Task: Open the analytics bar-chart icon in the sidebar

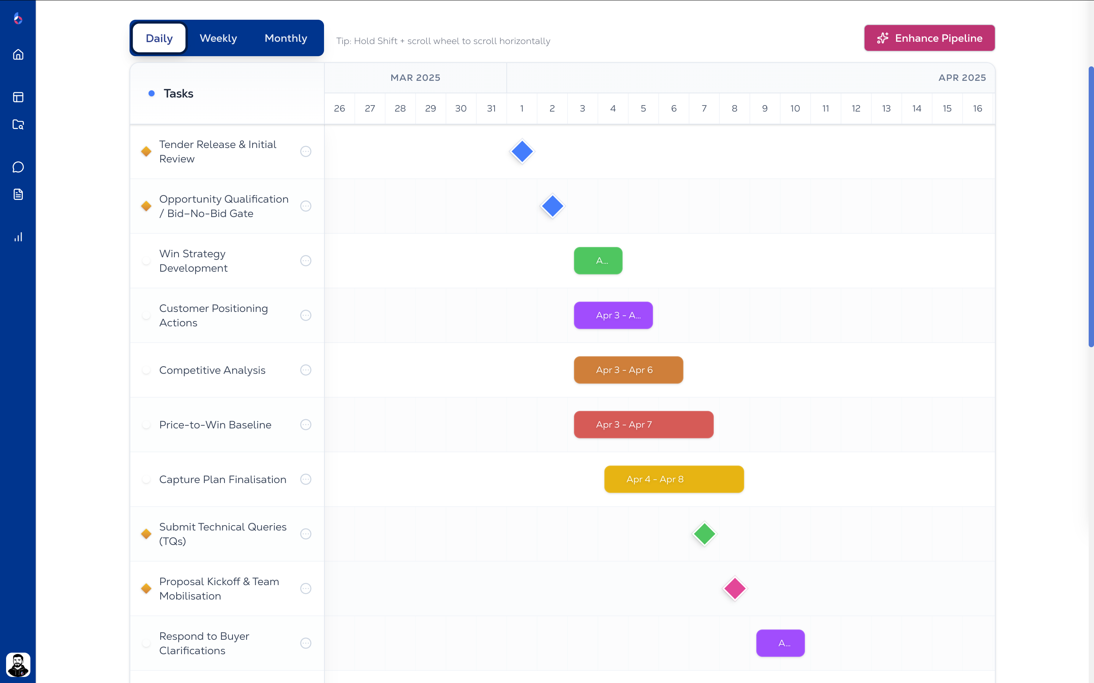Action: [18, 237]
